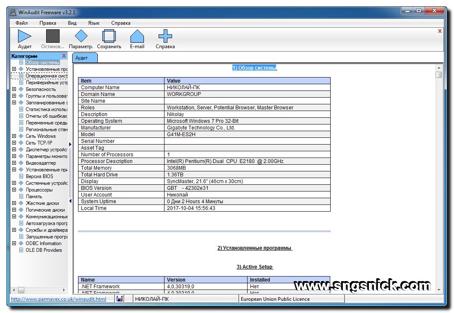Click the Системные устройс diamond icon
This screenshot has width=454, height=313.
pyautogui.click(x=21, y=183)
